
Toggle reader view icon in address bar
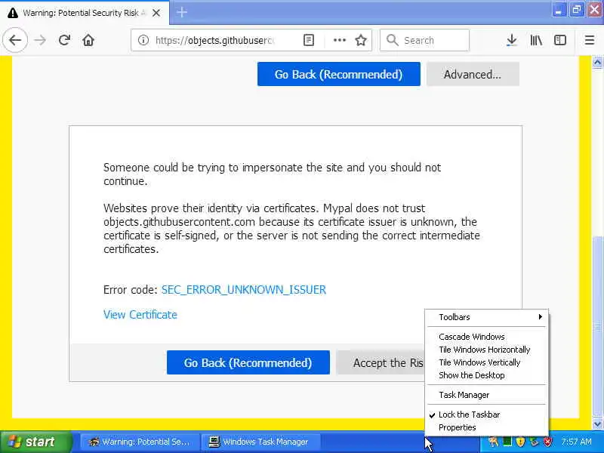pos(309,40)
